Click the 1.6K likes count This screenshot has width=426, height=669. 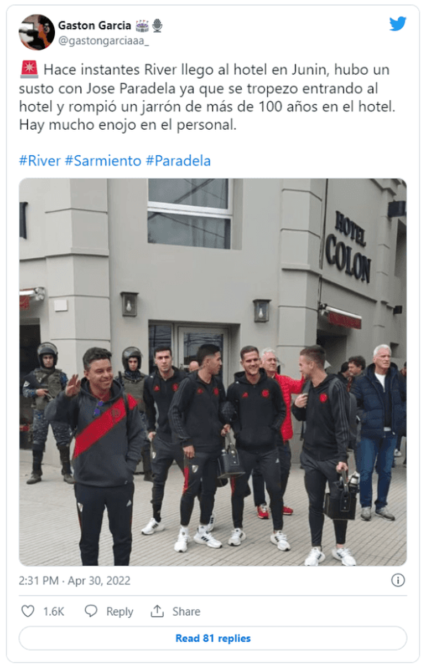click(54, 612)
